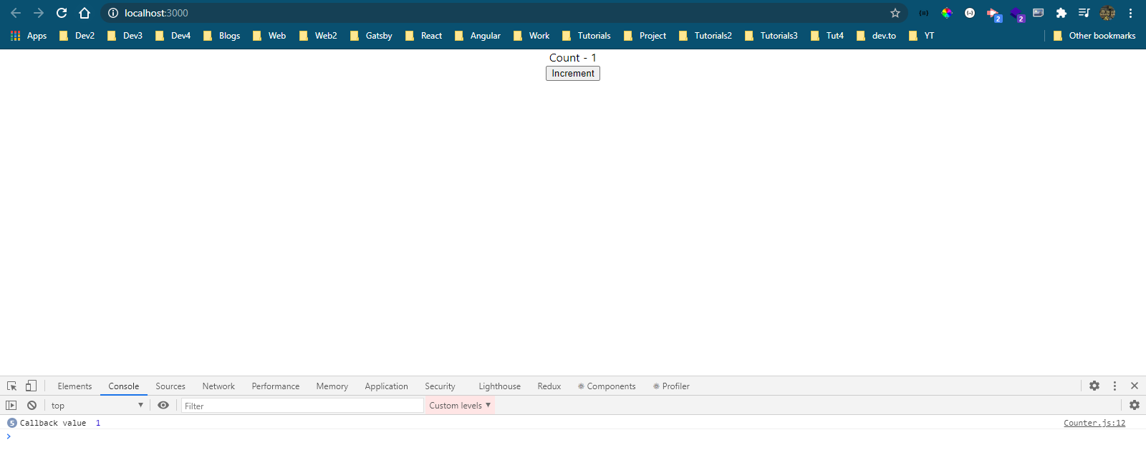The height and width of the screenshot is (450, 1146).
Task: Click the repeat count badge 5 in console
Action: (x=11, y=423)
